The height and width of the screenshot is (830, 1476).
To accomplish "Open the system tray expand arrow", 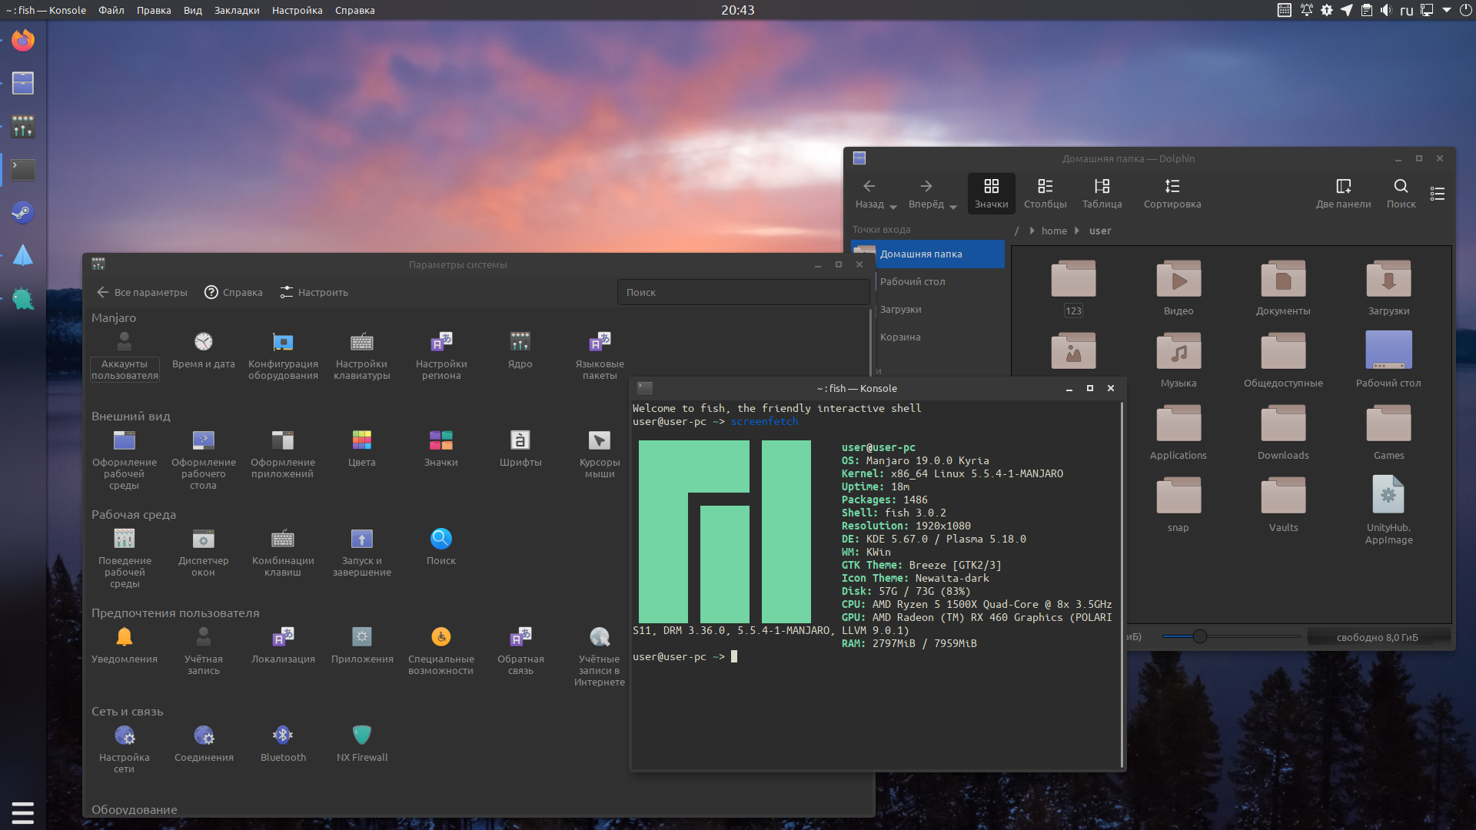I will click(x=1446, y=10).
